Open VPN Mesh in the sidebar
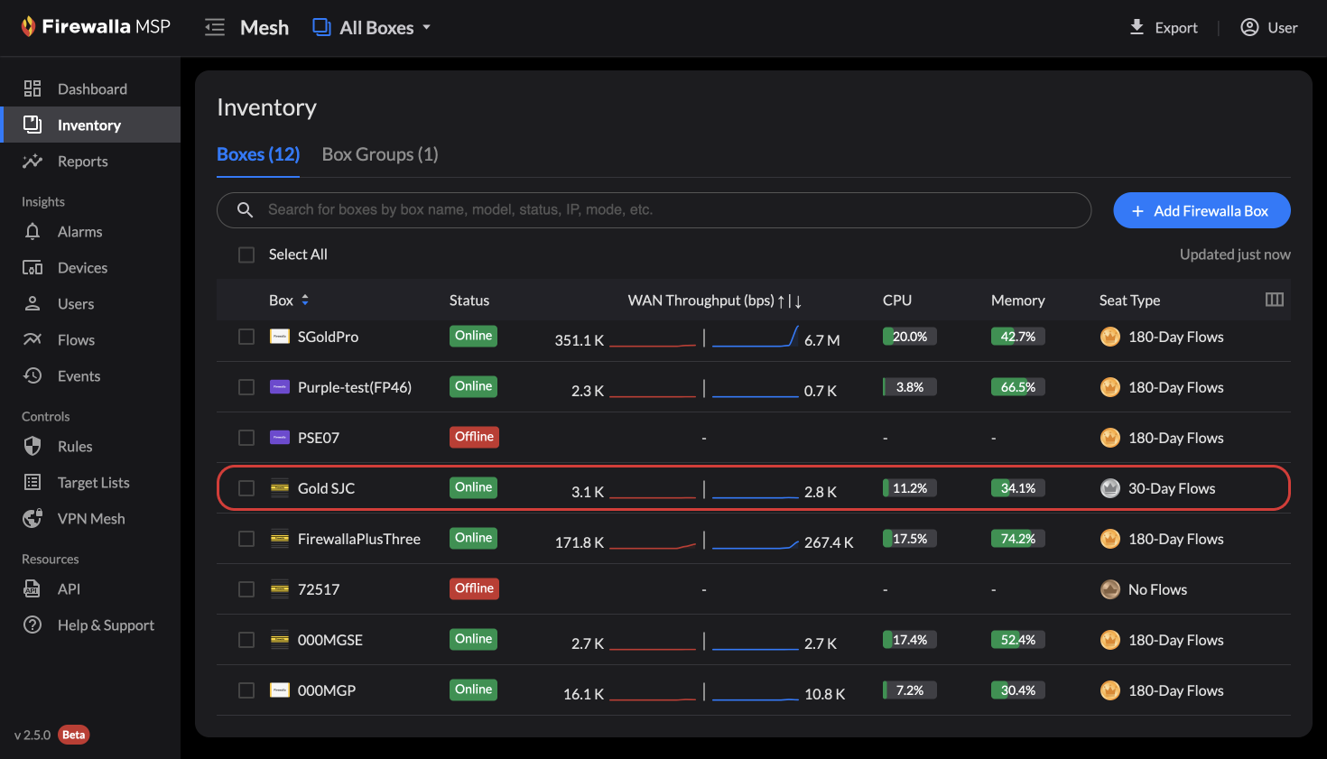Screen dimensions: 1327x759 90,518
